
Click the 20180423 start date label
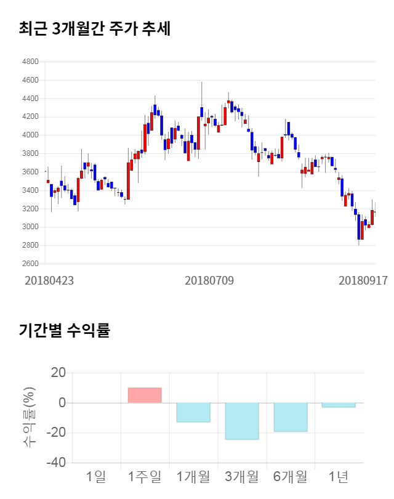[x=49, y=280]
